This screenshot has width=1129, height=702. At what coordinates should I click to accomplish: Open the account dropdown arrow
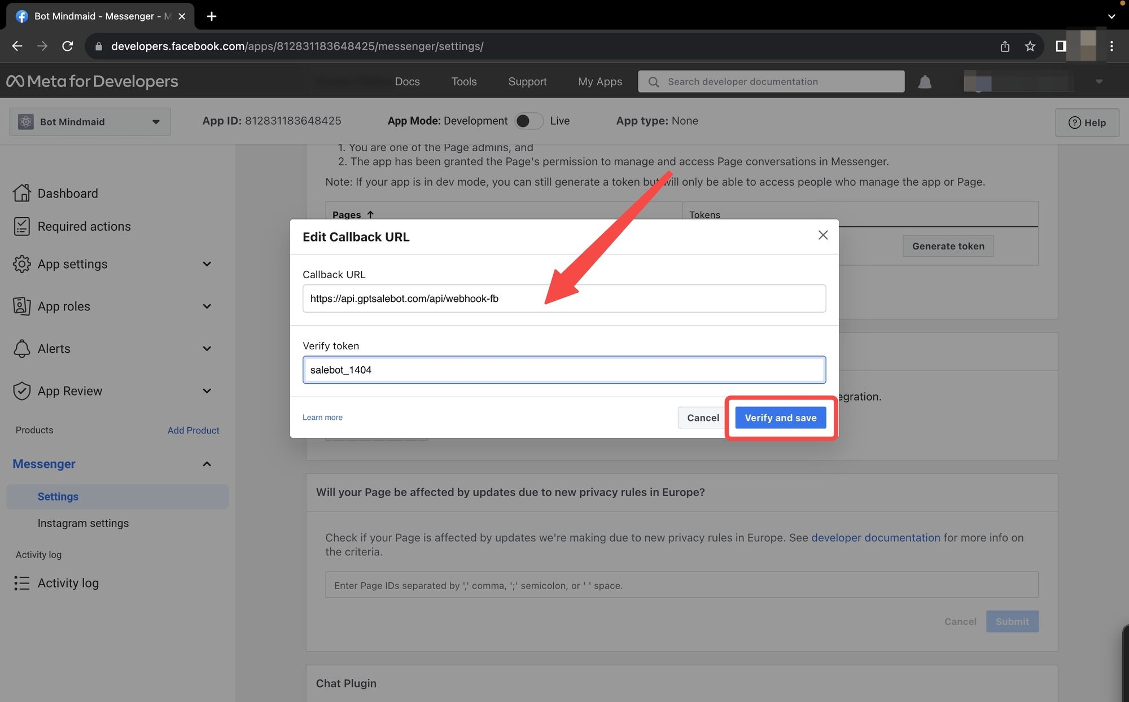[x=1099, y=82]
